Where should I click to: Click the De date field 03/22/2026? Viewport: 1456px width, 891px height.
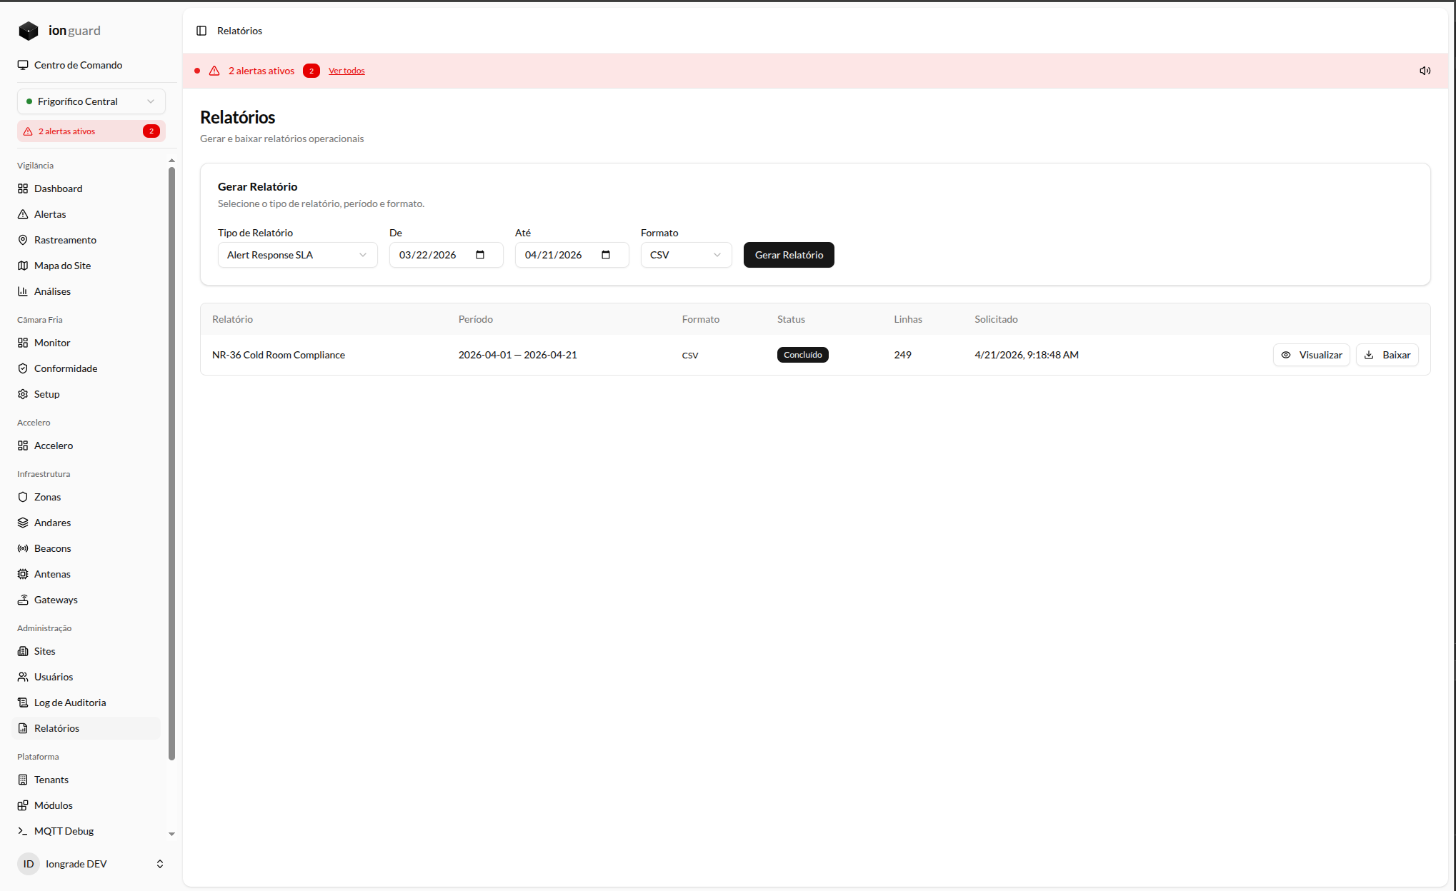pyautogui.click(x=446, y=255)
